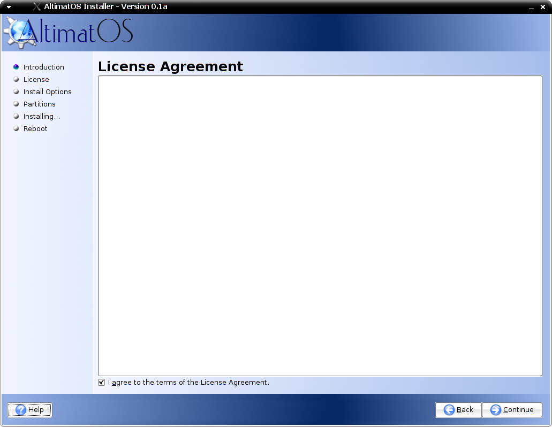Select the Introduction step in sidebar

(44, 67)
